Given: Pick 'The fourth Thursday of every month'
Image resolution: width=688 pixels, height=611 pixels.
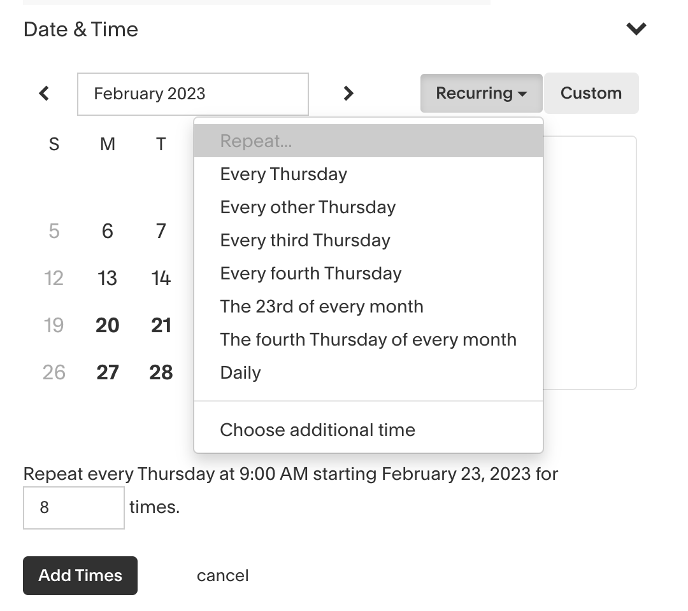Looking at the screenshot, I should pyautogui.click(x=368, y=339).
